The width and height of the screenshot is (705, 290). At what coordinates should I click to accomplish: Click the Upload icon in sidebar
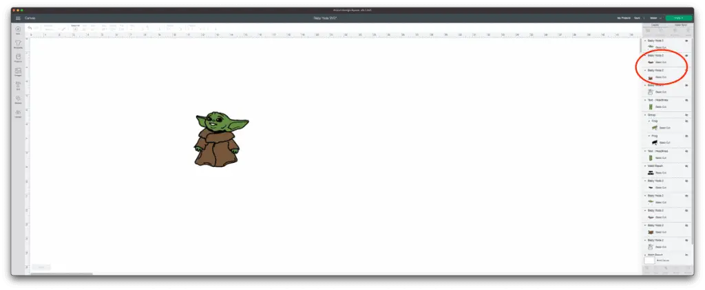18,113
